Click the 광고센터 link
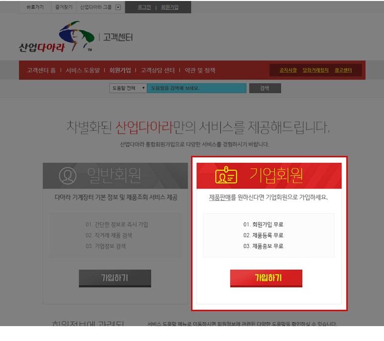Image resolution: width=384 pixels, height=341 pixels. tap(343, 70)
